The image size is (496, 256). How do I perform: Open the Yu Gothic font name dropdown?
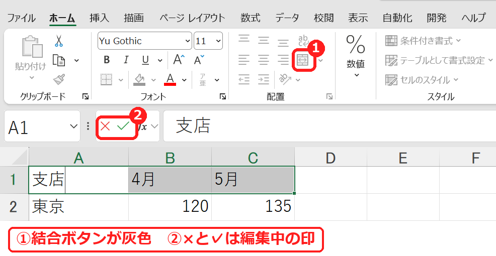pyautogui.click(x=188, y=41)
